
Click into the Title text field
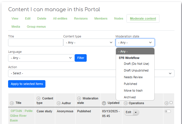(35, 42)
